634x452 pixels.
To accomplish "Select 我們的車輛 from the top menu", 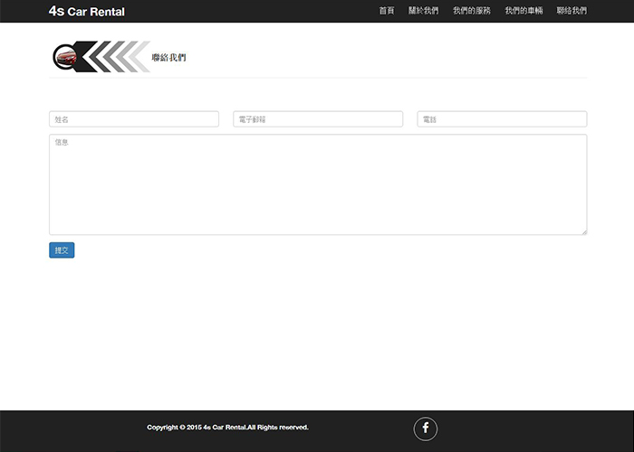I will click(x=524, y=11).
